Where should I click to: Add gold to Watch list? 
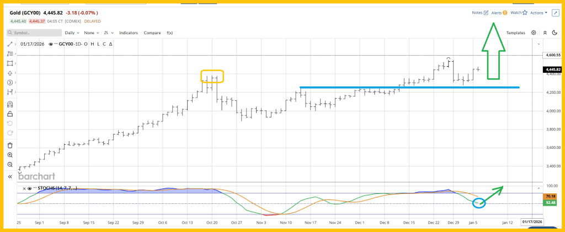click(518, 12)
